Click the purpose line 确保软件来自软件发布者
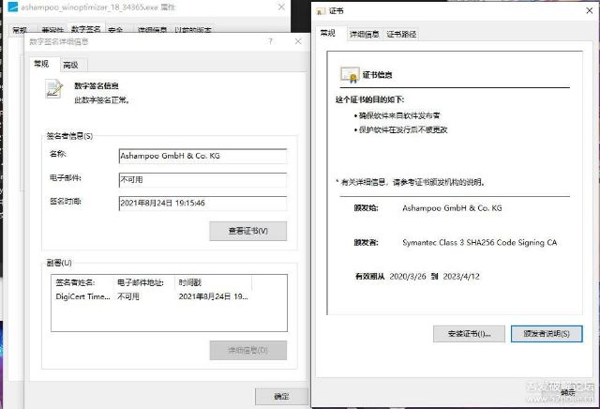This screenshot has height=409, width=600. pyautogui.click(x=399, y=115)
